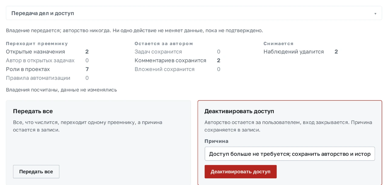Viewport: 388px width, 185px height.
Task: Click the value 2 for Наблюдений удалится
Action: tap(336, 52)
